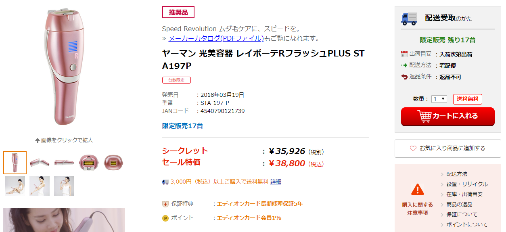Click the shopping cart icon
The height and width of the screenshot is (232, 506).
pos(424,116)
